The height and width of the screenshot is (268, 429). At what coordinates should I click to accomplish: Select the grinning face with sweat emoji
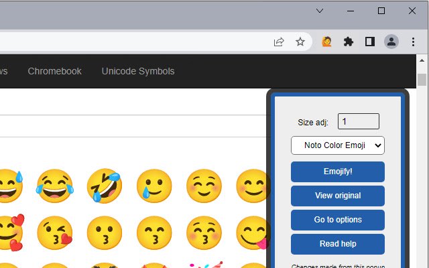tap(10, 186)
